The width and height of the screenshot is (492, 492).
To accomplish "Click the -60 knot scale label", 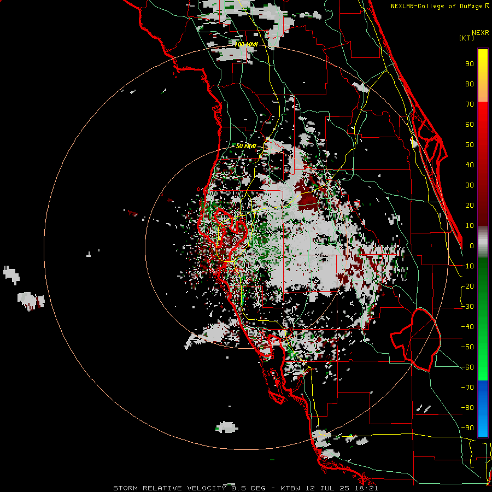I will [x=467, y=367].
